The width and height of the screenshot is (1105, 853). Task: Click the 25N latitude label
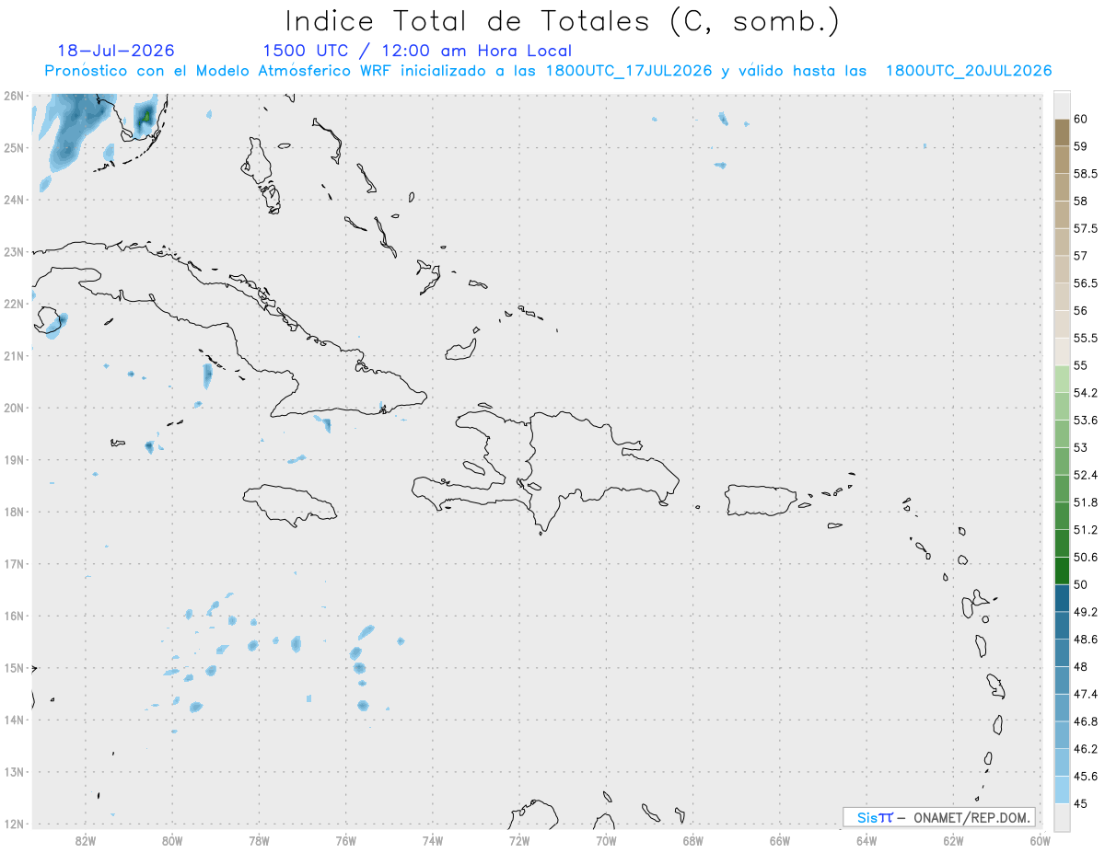click(x=14, y=148)
